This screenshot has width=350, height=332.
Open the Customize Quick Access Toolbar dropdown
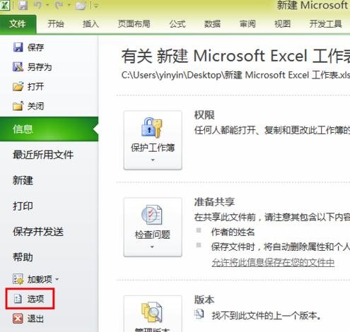pyautogui.click(x=96, y=6)
